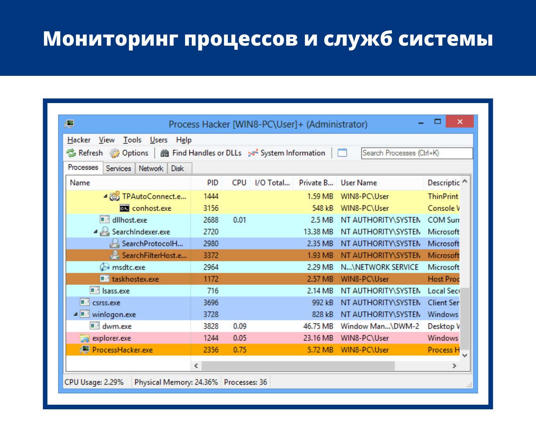This screenshot has width=536, height=429.
Task: Click the dllhost.exe process icon
Action: pos(105,220)
